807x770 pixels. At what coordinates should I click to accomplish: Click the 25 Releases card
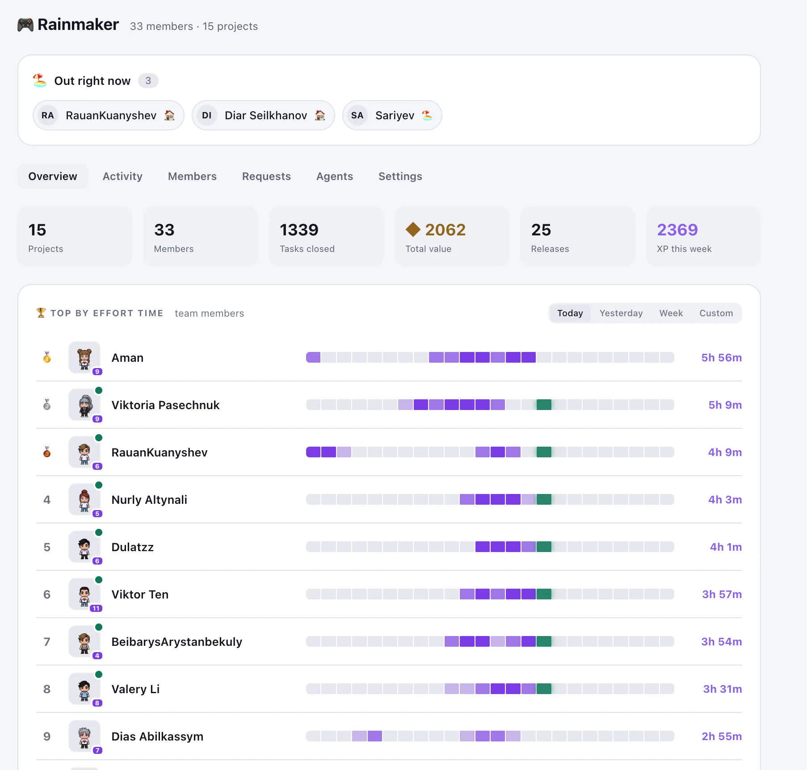[578, 236]
